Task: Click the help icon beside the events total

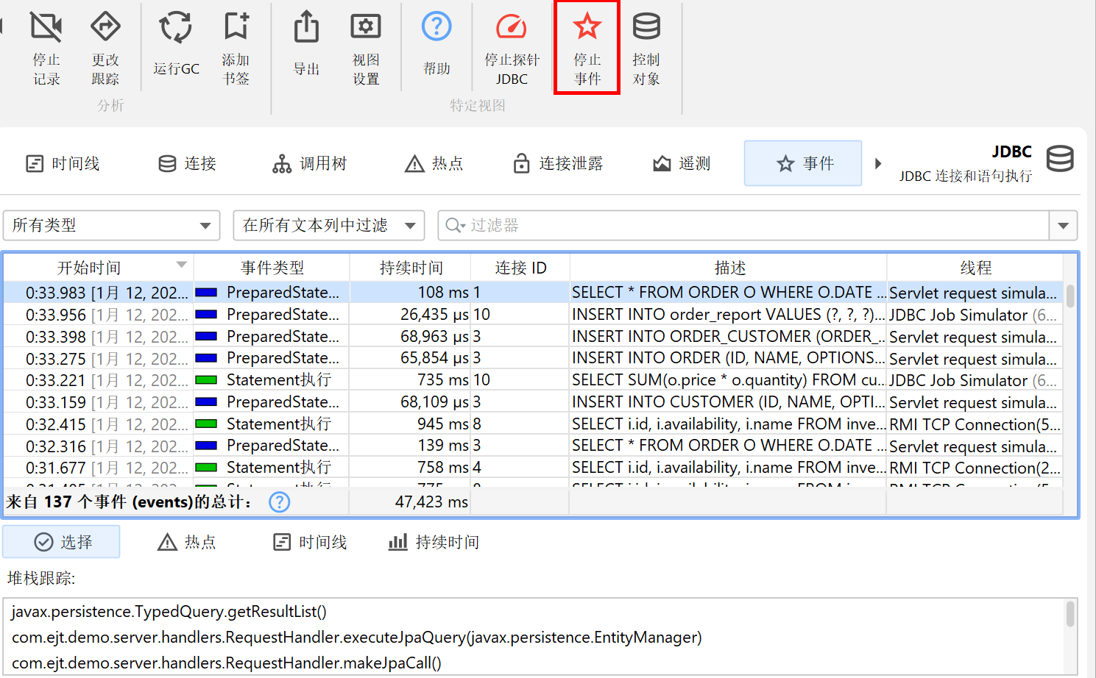Action: 280,502
